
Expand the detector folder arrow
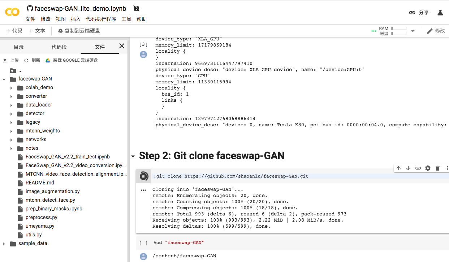point(11,114)
